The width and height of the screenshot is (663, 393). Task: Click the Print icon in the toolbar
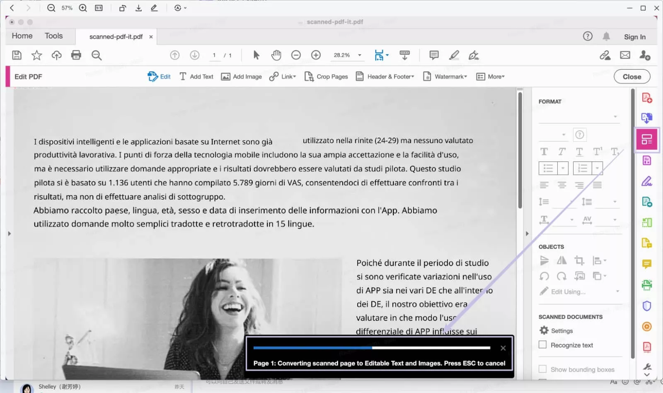tap(77, 55)
